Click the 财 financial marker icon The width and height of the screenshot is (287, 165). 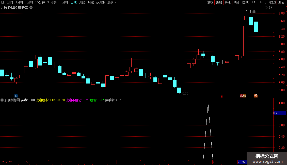click(16, 96)
